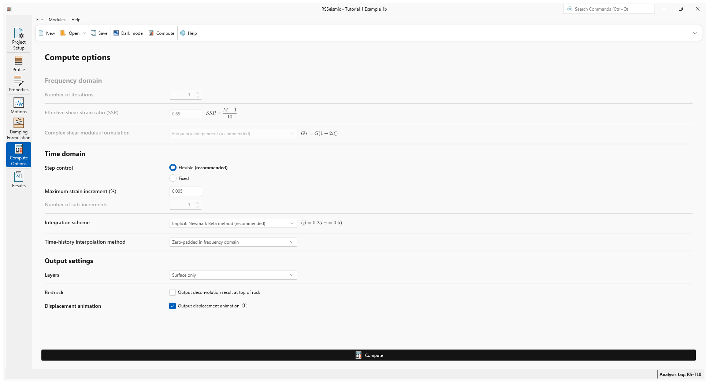Expand the Open button dropdown arrow
Viewport: 709px width, 384px height.
84,33
